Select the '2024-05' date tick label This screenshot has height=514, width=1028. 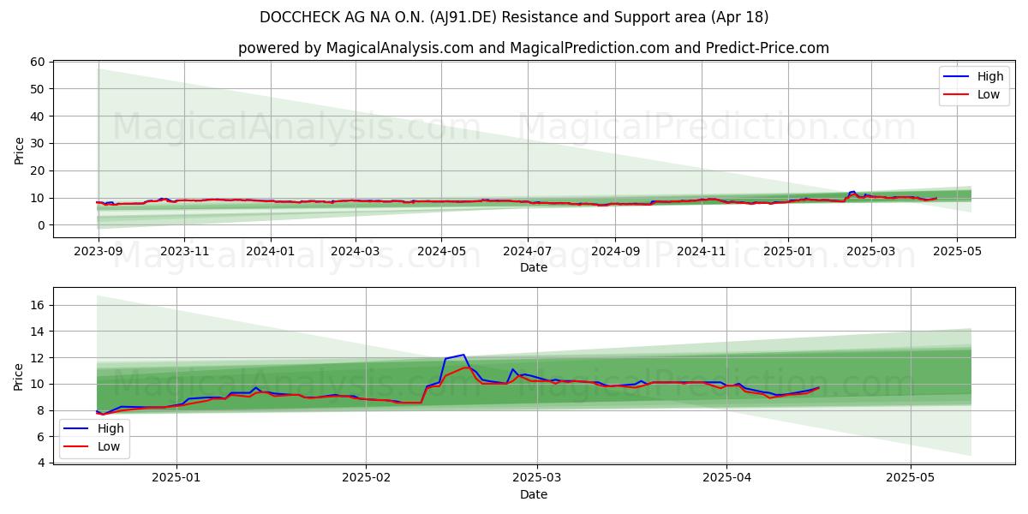[441, 253]
